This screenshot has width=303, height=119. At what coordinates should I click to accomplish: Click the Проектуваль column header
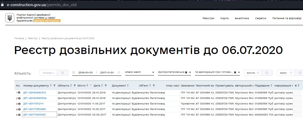click(x=224, y=86)
